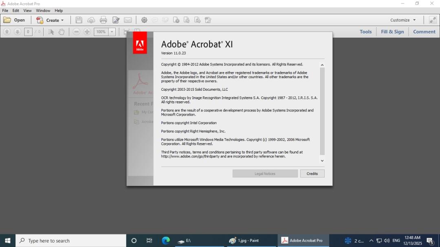Click the "Version 11.0.23" text

click(x=174, y=53)
